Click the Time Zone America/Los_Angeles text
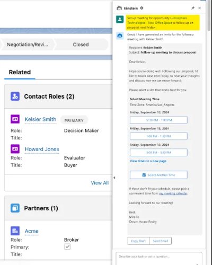212x265 pixels. (x=152, y=105)
